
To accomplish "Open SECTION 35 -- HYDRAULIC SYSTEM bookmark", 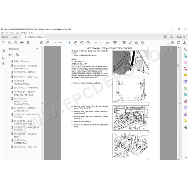I will tap(27, 116).
